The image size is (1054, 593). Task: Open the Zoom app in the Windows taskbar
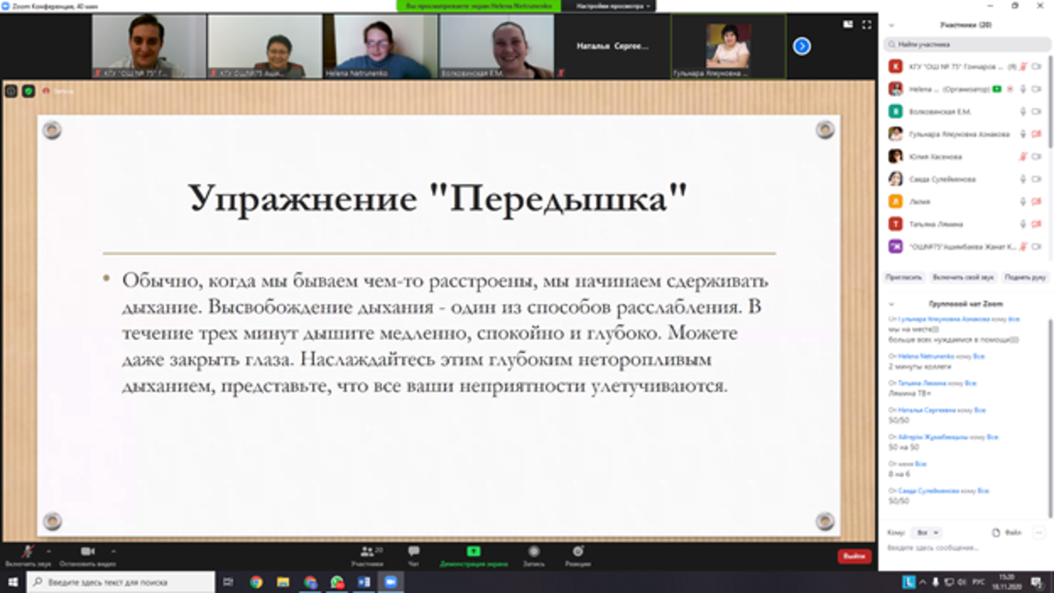[x=390, y=582]
